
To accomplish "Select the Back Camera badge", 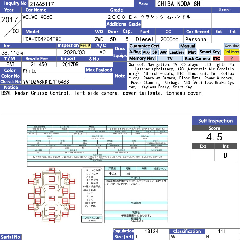I will coord(198,58).
